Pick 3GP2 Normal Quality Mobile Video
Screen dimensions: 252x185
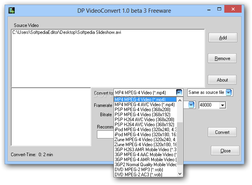point(145,165)
